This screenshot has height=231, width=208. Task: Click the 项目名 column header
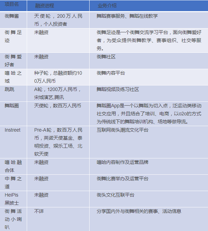(14, 6)
